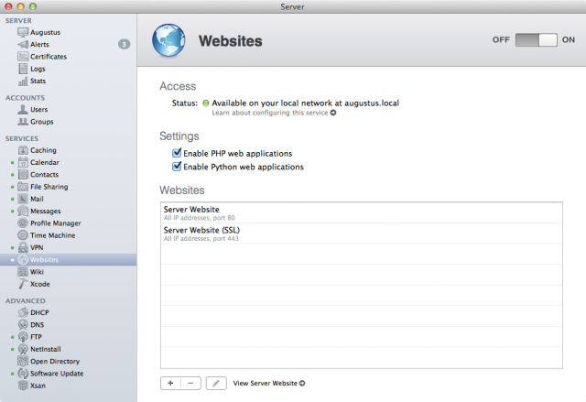Click the Alerts badge showing 3
The image size is (586, 402).
[x=125, y=45]
